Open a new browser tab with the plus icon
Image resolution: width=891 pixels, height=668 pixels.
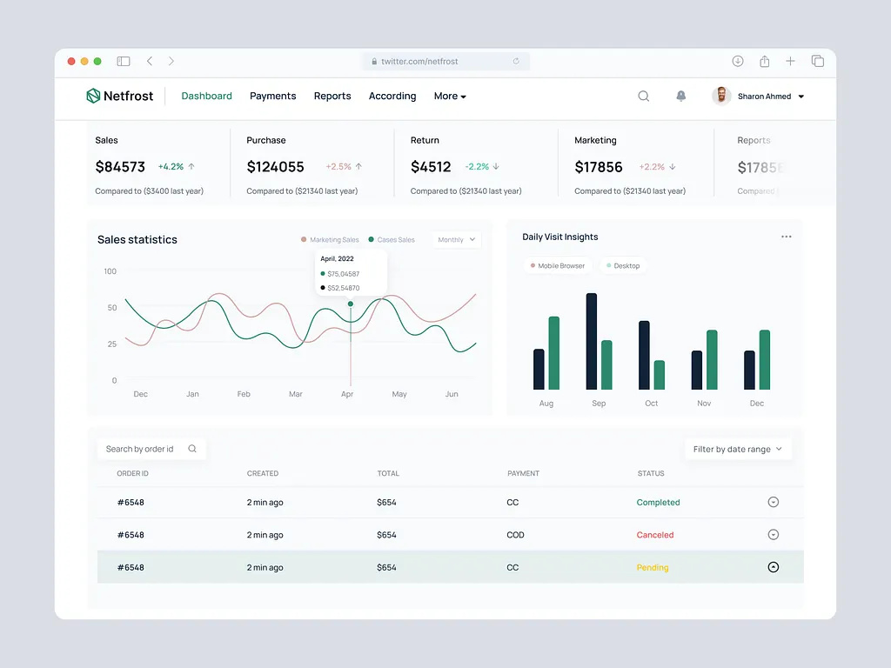(x=790, y=61)
